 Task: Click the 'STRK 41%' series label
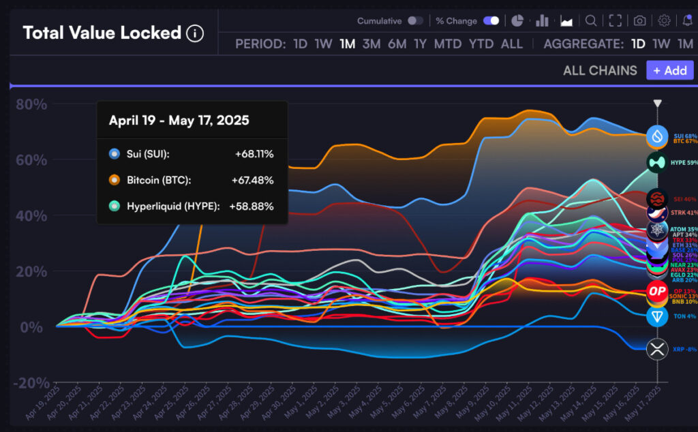coord(684,213)
